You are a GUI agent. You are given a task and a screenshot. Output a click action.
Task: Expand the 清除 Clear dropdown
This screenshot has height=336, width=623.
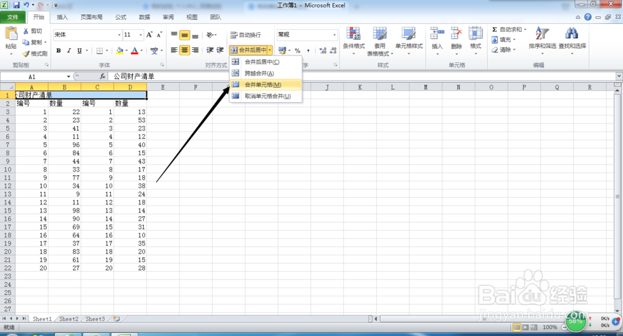pyautogui.click(x=514, y=50)
